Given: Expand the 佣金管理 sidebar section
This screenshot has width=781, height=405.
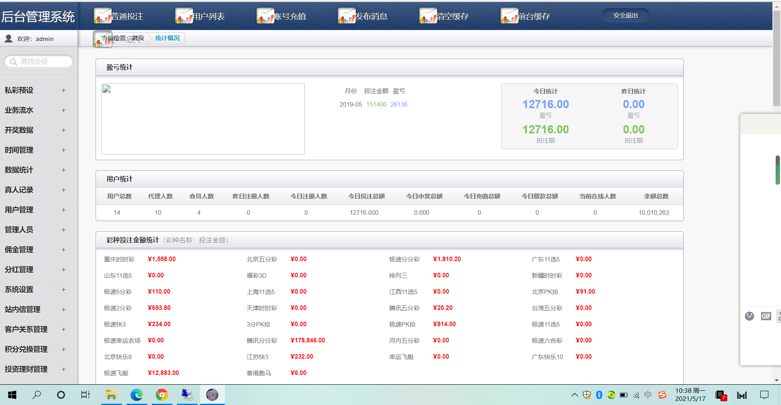Looking at the screenshot, I should pos(63,250).
